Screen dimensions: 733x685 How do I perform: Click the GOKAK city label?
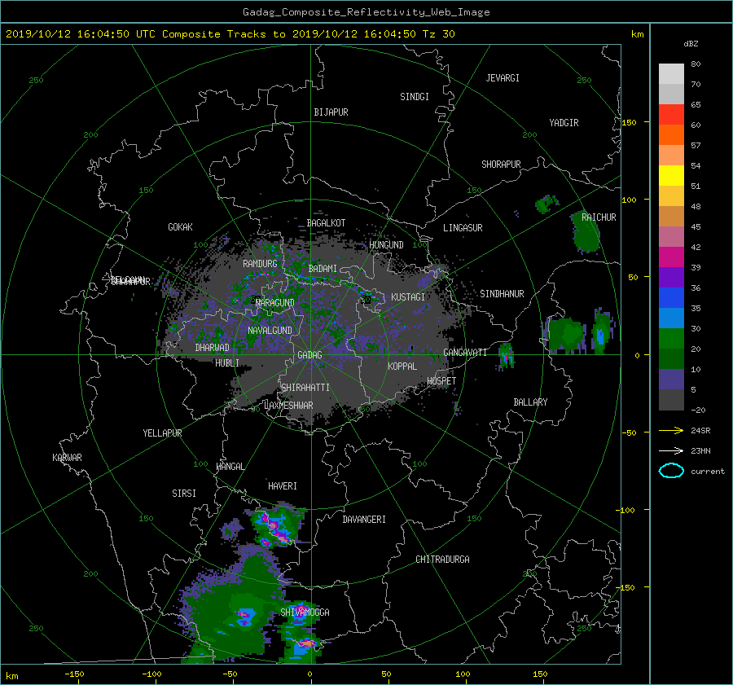coord(181,227)
